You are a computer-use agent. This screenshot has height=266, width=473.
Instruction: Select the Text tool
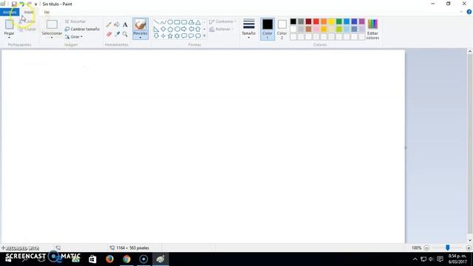pos(125,24)
